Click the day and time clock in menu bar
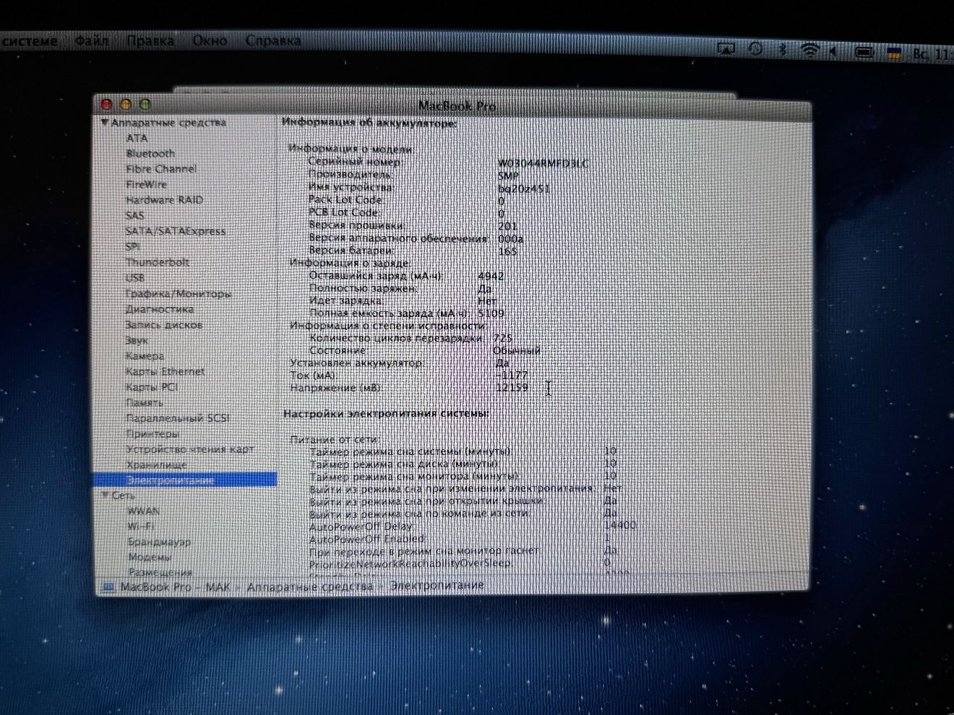This screenshot has height=715, width=954. [x=932, y=54]
